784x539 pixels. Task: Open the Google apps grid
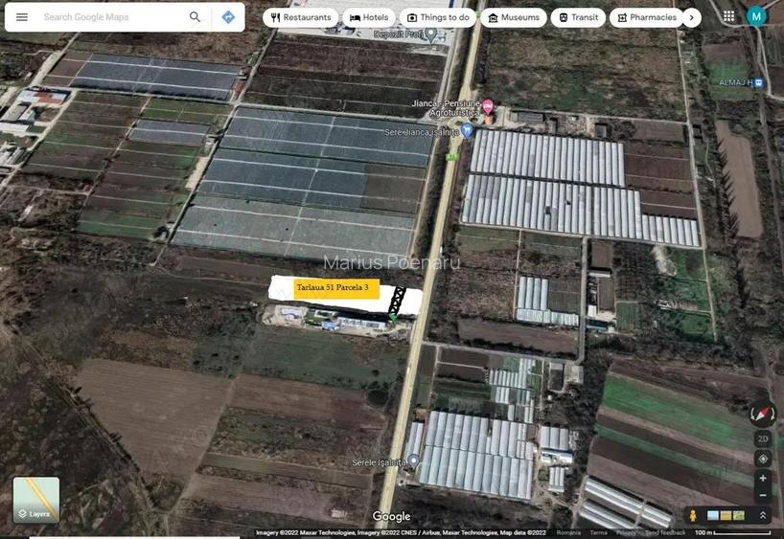(x=729, y=16)
